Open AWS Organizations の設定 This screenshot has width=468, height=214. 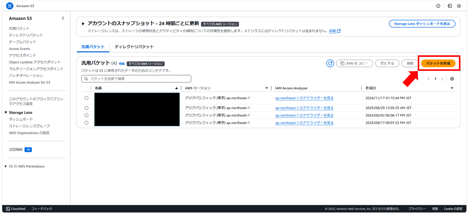pos(29,133)
